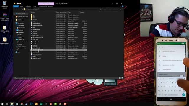The width and height of the screenshot is (189, 106).
Task: Open Mi A2 device in sidebar
Action: pos(19,35)
